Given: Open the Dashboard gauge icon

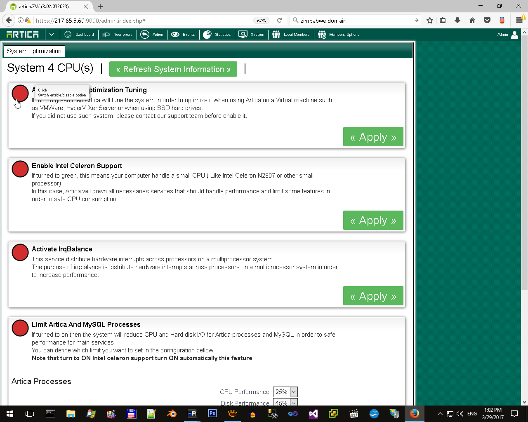Looking at the screenshot, I should tap(68, 35).
